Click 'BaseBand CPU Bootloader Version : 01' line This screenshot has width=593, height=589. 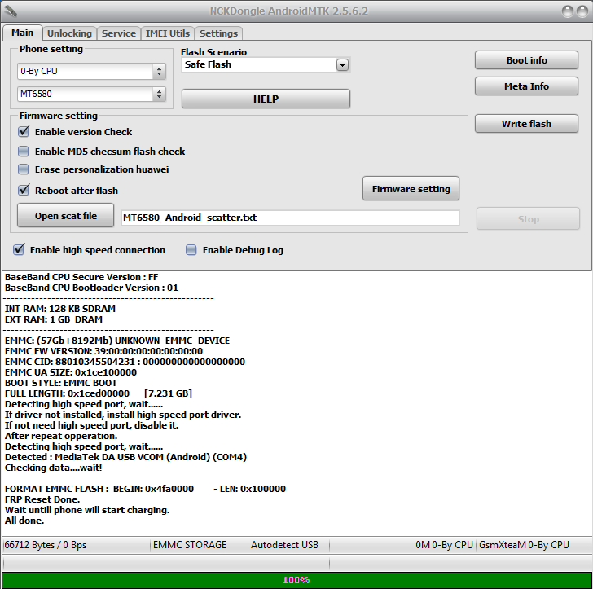(91, 288)
